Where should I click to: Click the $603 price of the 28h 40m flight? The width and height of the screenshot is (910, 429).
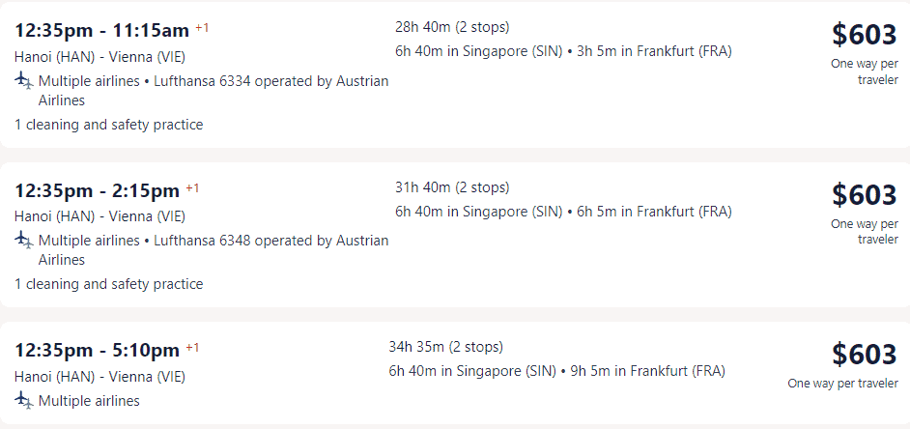pyautogui.click(x=865, y=35)
